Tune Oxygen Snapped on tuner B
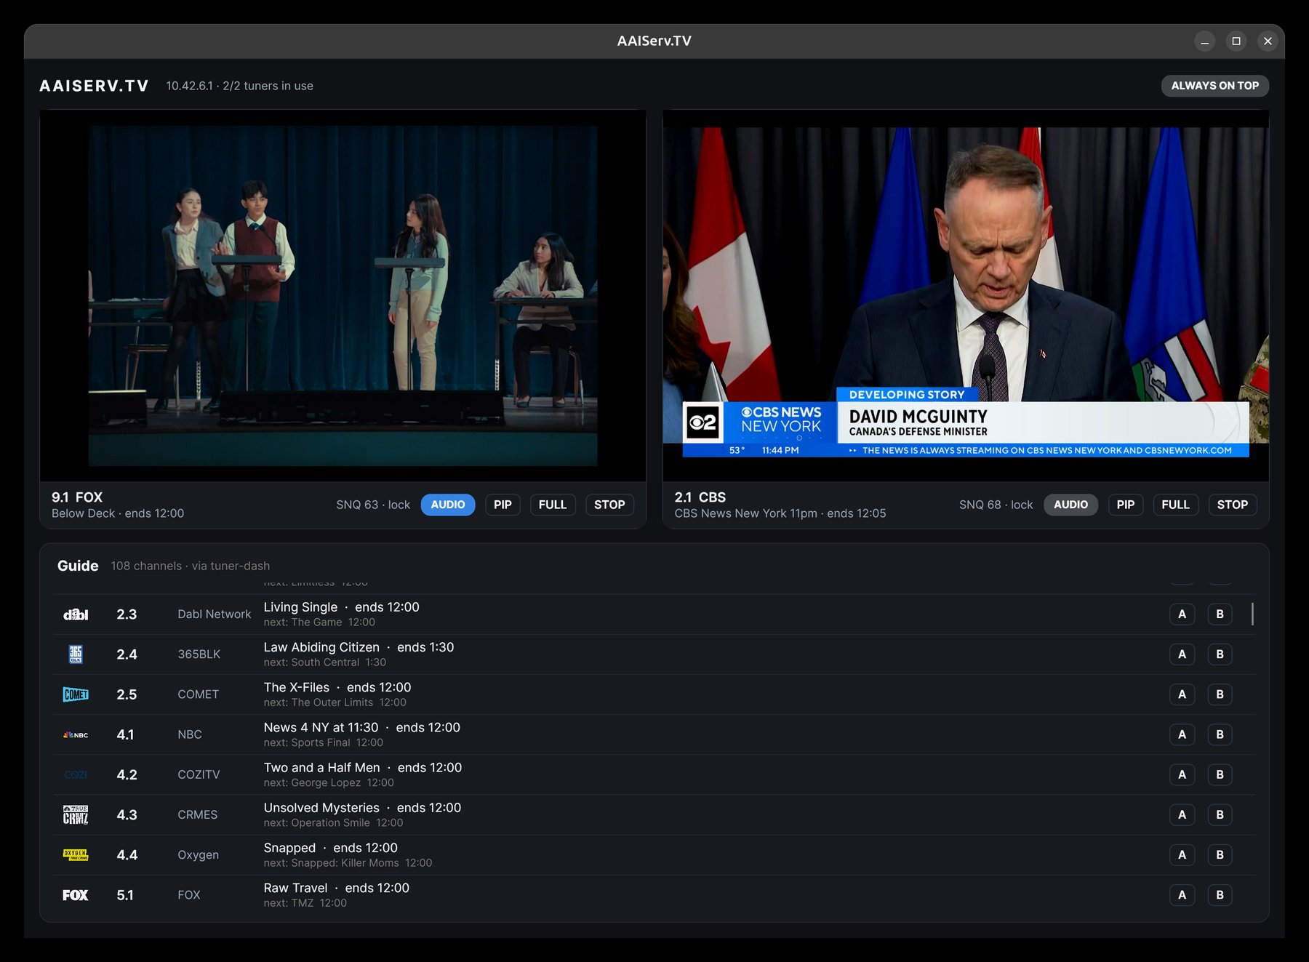This screenshot has width=1309, height=962. point(1220,855)
